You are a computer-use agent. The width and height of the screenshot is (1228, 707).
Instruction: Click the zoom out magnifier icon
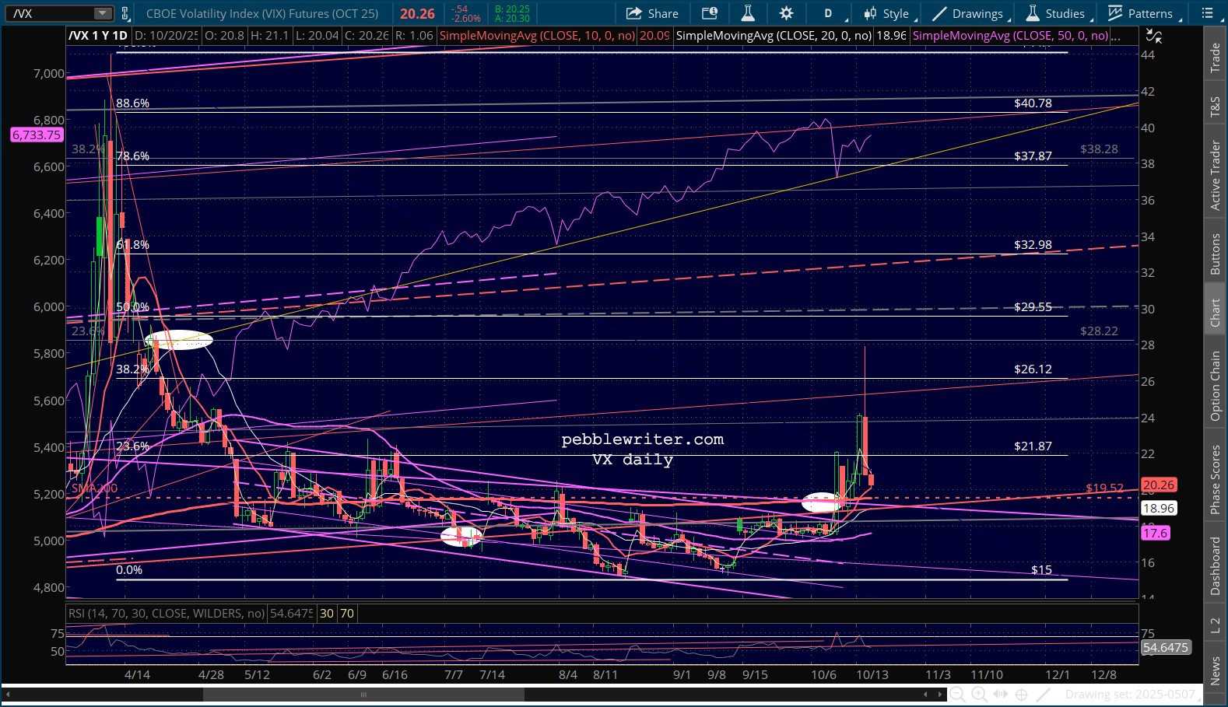957,695
